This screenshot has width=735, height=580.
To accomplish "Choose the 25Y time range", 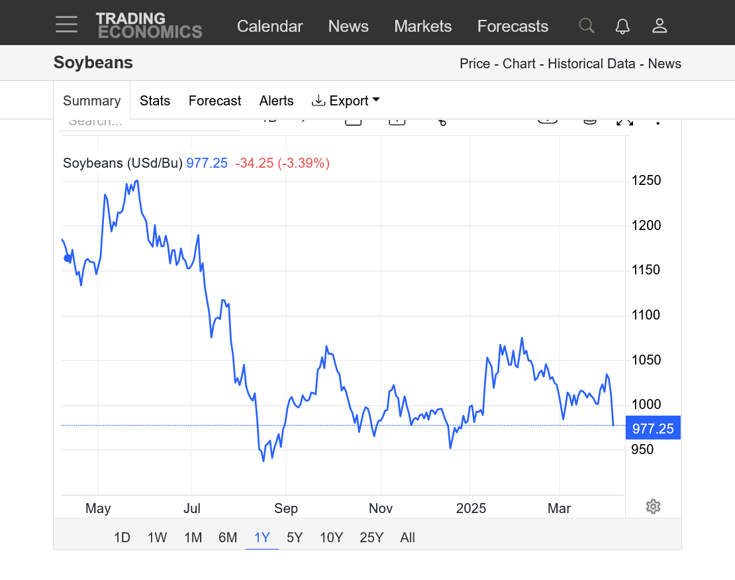I will [371, 538].
